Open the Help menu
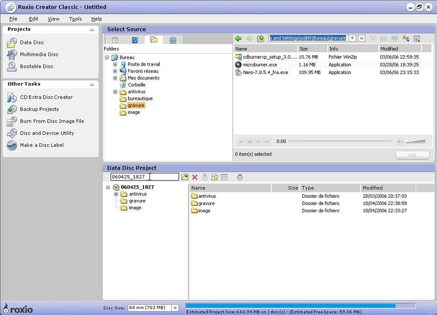Viewport: 437px width, 315px height. pos(96,19)
